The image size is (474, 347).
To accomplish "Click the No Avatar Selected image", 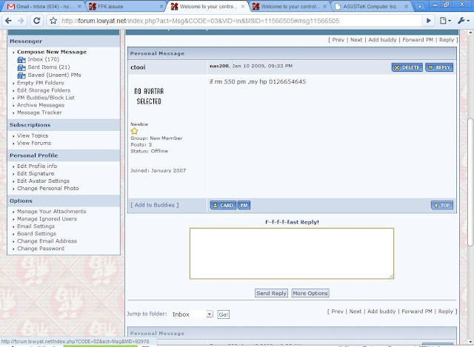I will pyautogui.click(x=149, y=96).
